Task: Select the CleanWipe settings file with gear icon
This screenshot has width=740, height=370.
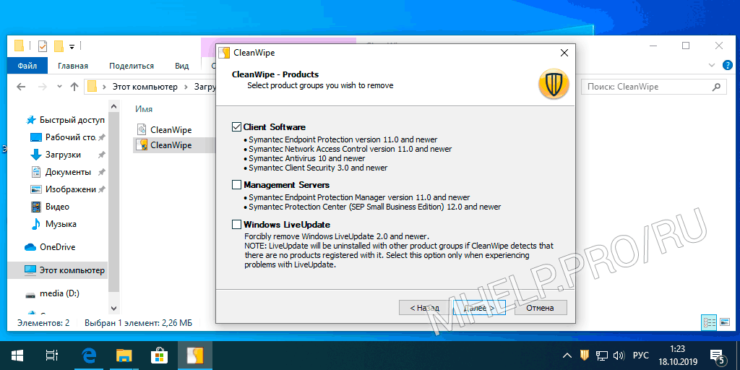Action: coord(164,129)
